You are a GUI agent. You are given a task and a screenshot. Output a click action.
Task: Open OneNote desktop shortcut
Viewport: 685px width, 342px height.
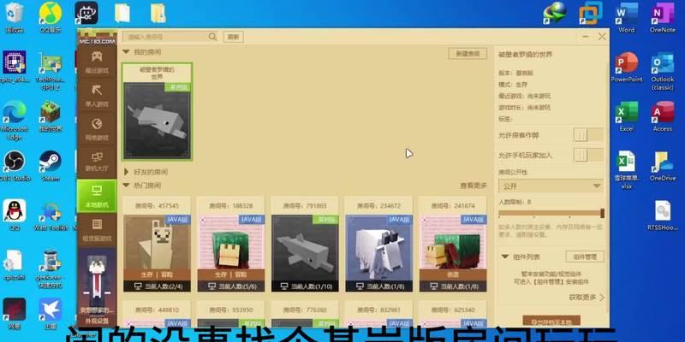point(662,18)
